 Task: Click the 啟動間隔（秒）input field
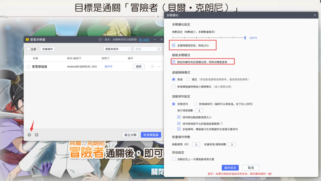tap(196, 144)
